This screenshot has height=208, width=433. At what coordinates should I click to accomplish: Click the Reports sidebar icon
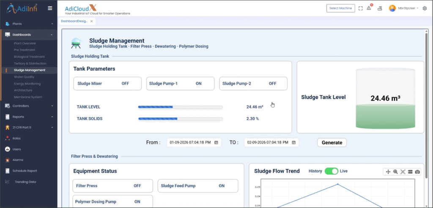coord(8,117)
